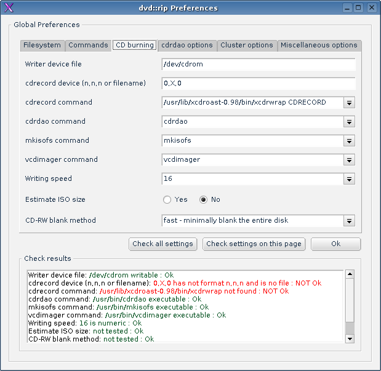Click the Writing speed value 16
Screen dimensions: 381x371
(x=168, y=178)
